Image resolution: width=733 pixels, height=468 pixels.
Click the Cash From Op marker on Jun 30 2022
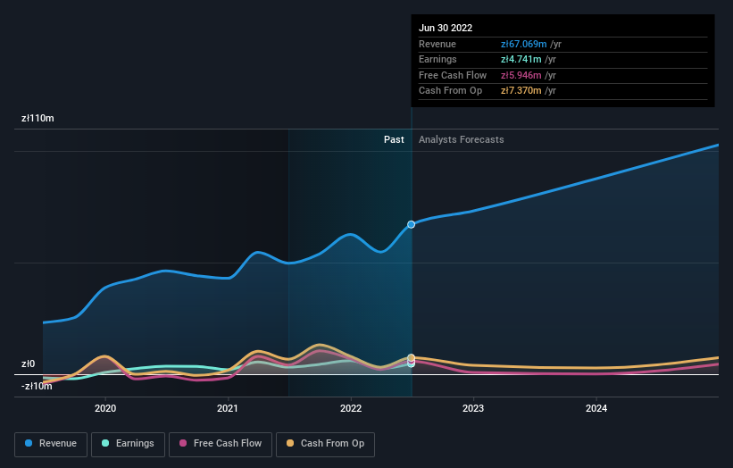tap(411, 357)
